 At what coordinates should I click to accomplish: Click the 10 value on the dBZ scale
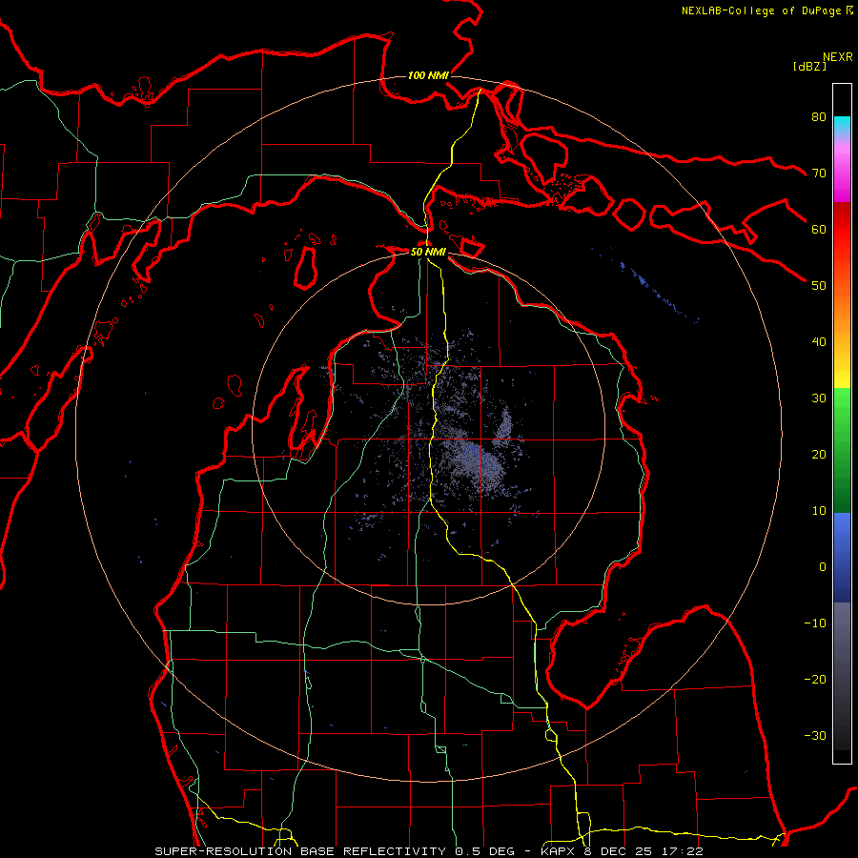coord(819,511)
